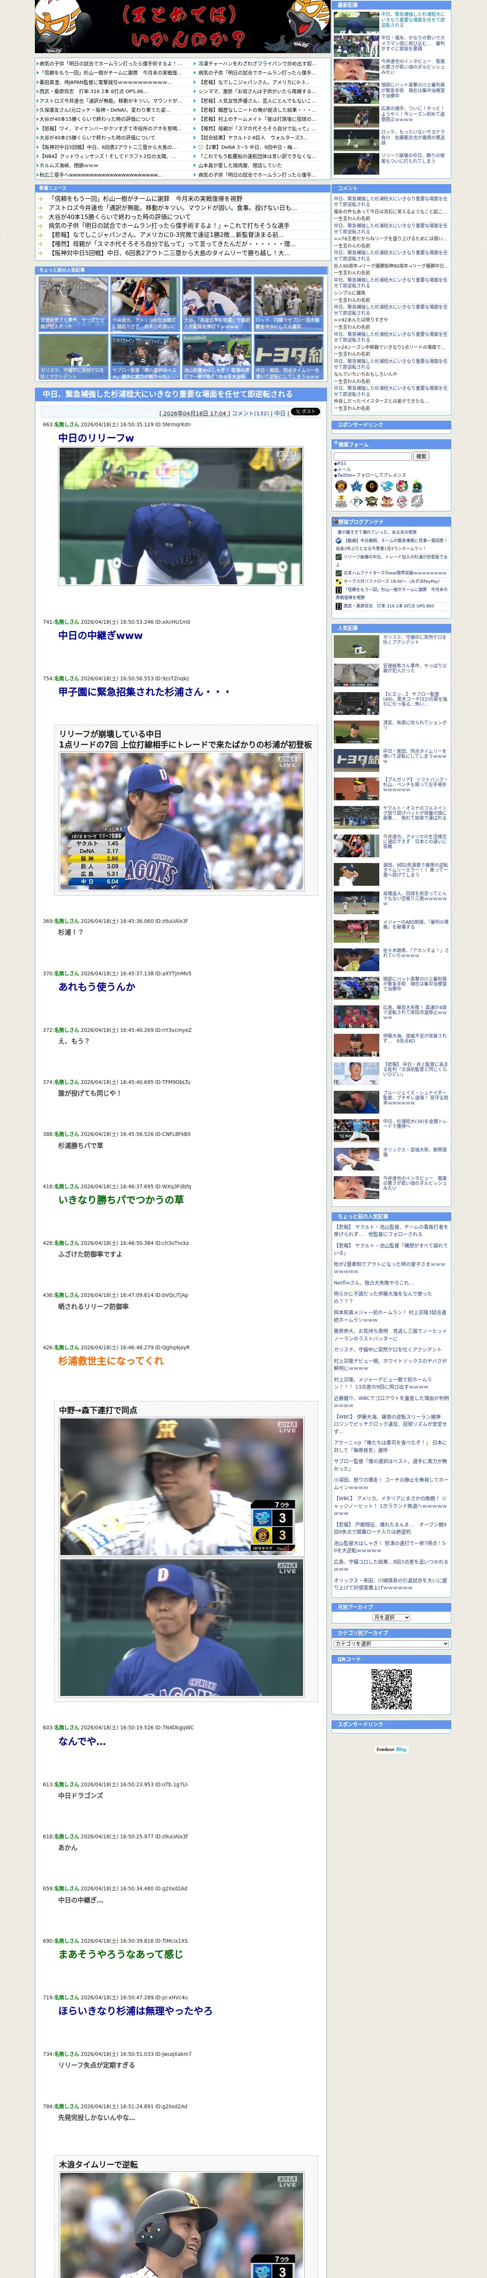
Task: Click the DeNA BayStars star logo icon
Action: tap(356, 486)
